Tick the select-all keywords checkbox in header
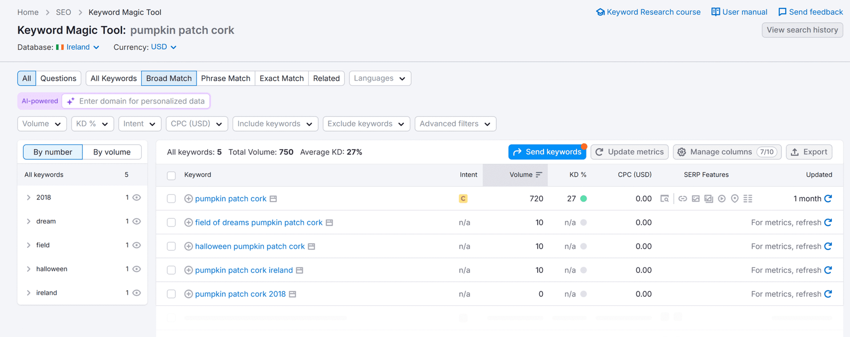Screen dimensions: 850x337 [171, 175]
